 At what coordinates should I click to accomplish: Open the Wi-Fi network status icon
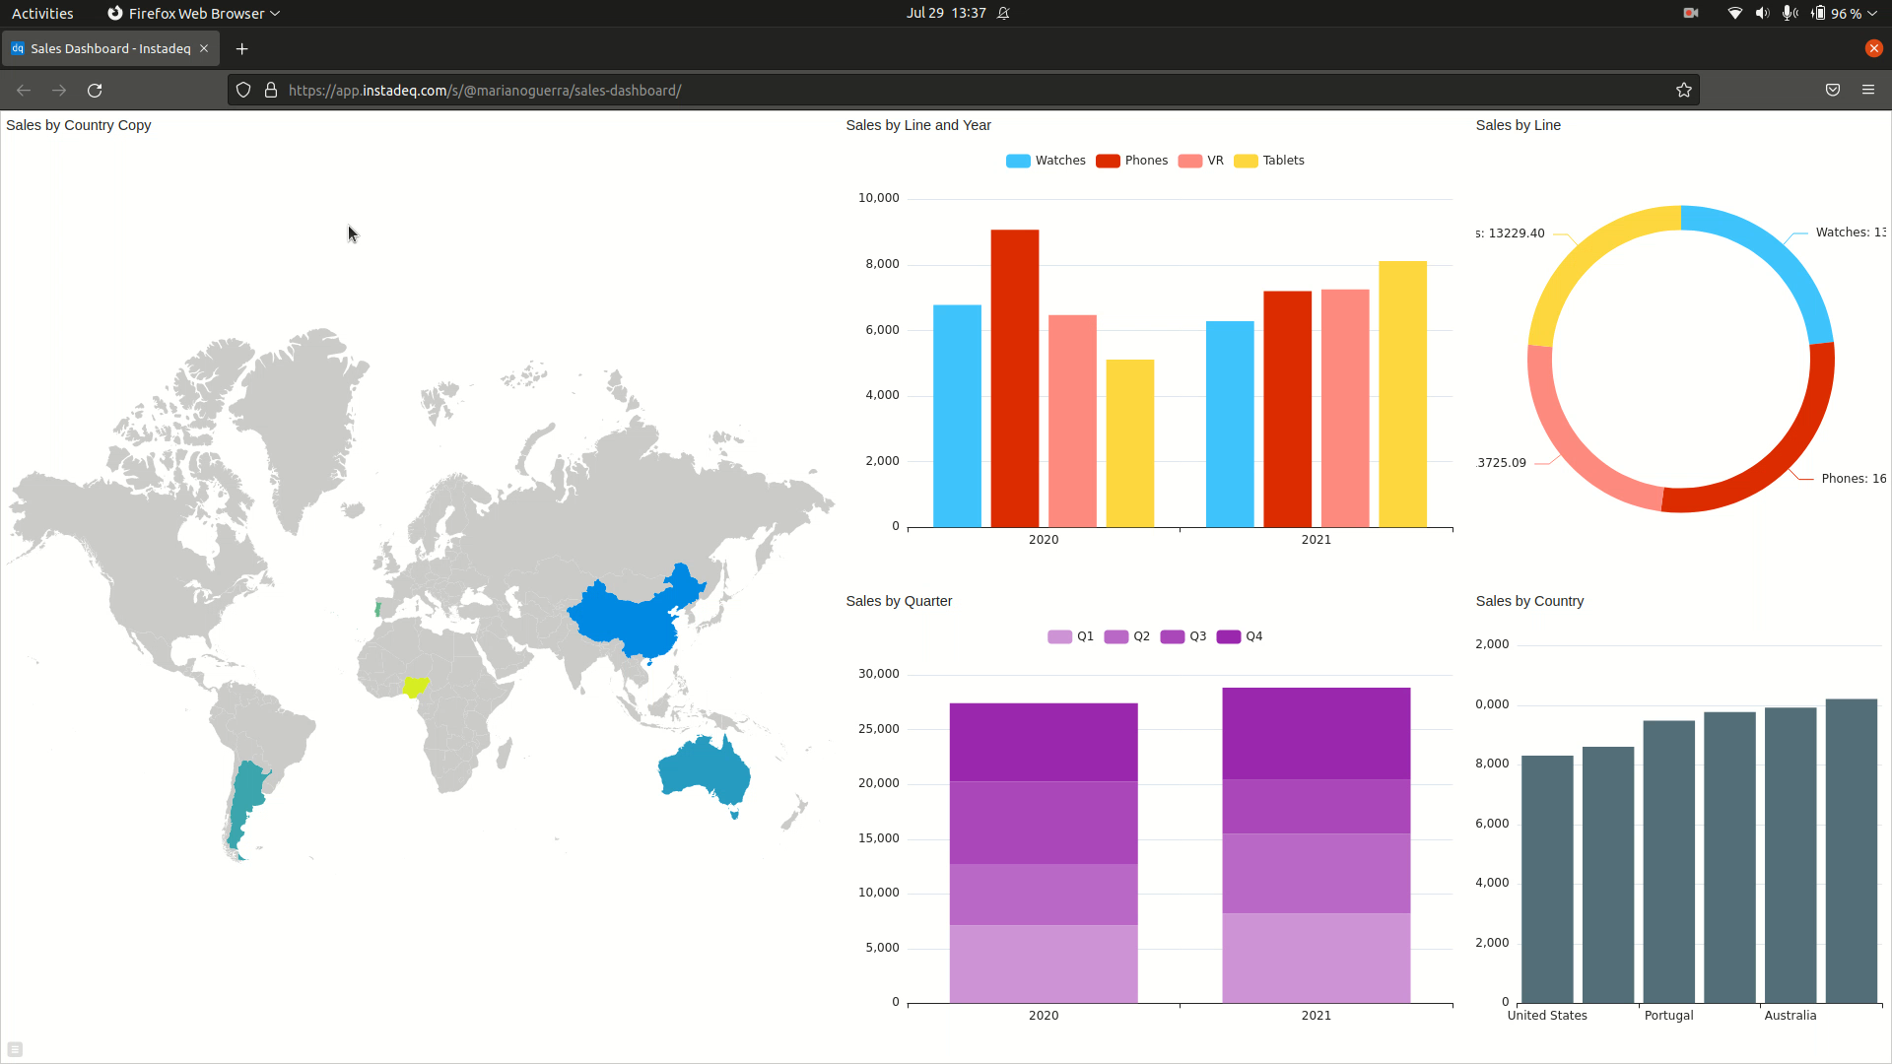(1735, 13)
